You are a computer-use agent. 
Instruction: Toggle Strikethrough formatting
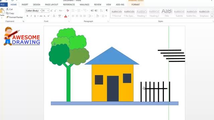pyautogui.click(x=41, y=16)
